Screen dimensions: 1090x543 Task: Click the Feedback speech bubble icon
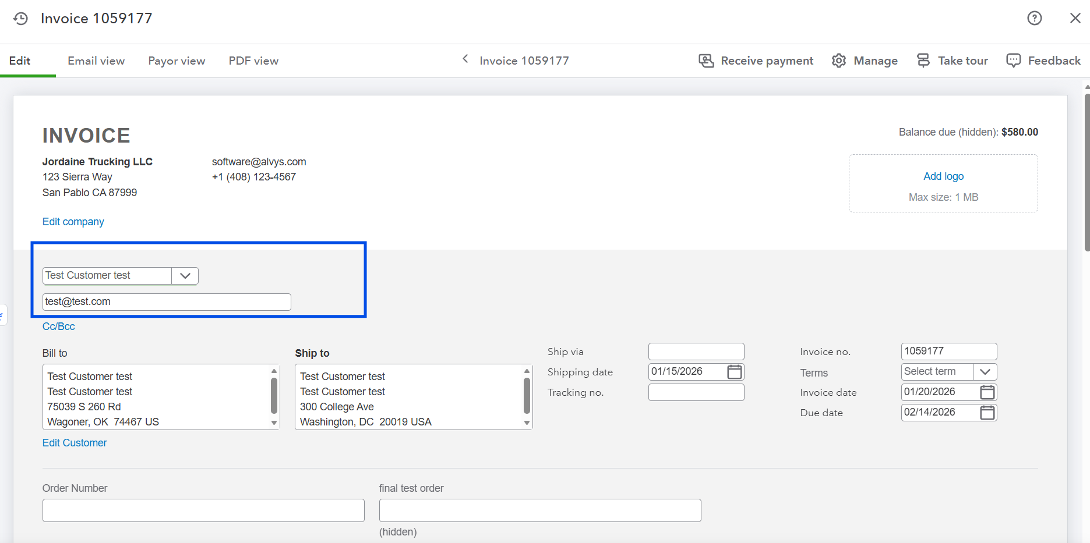pos(1014,61)
